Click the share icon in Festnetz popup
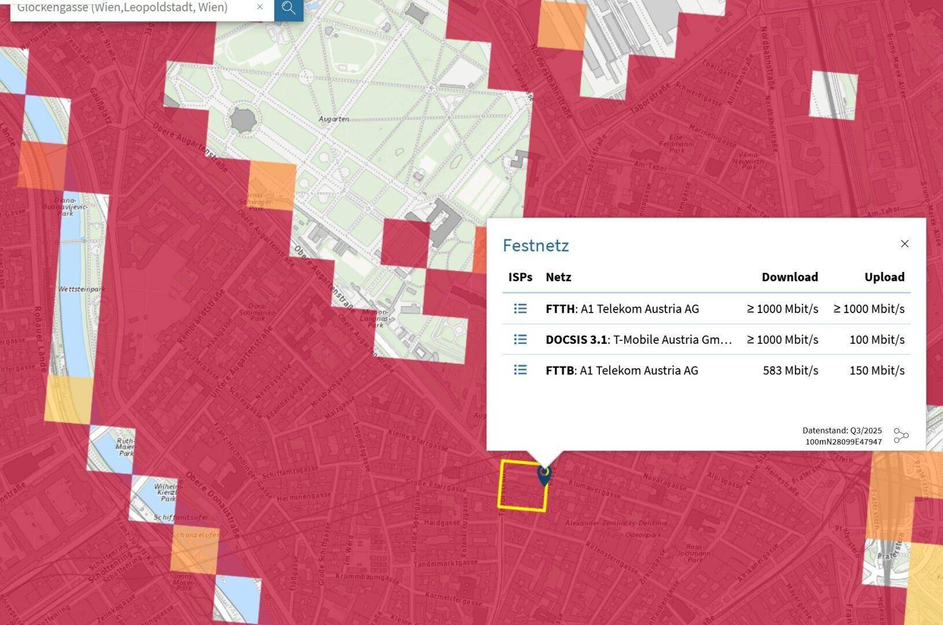Screen dimensions: 943x625 (901, 436)
